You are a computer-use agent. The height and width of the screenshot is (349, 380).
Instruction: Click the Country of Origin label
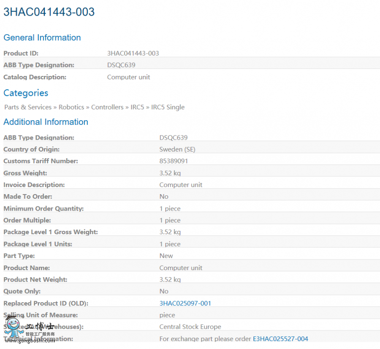pyautogui.click(x=32, y=149)
